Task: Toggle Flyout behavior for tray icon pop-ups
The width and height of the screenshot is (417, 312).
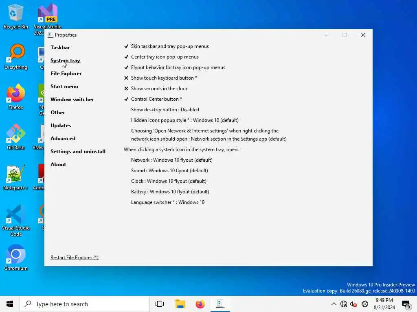Action: pyautogui.click(x=174, y=67)
